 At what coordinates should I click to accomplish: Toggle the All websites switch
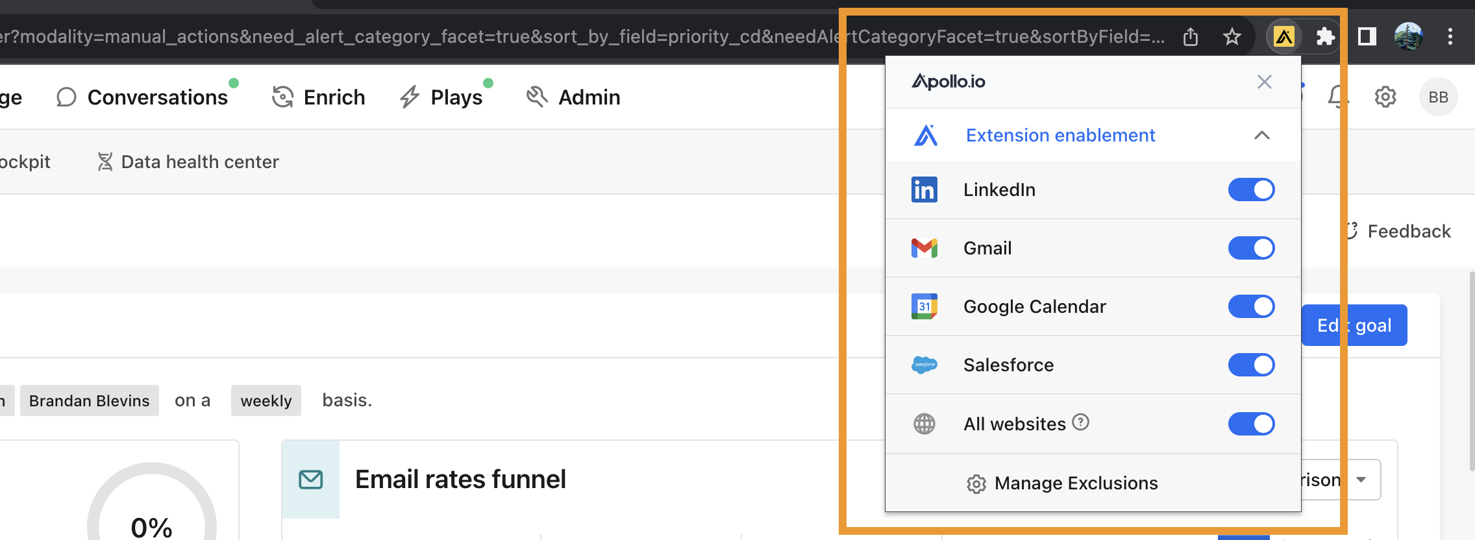tap(1251, 424)
